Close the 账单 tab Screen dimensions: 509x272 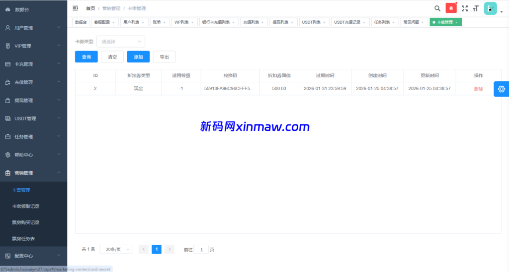[x=164, y=22]
